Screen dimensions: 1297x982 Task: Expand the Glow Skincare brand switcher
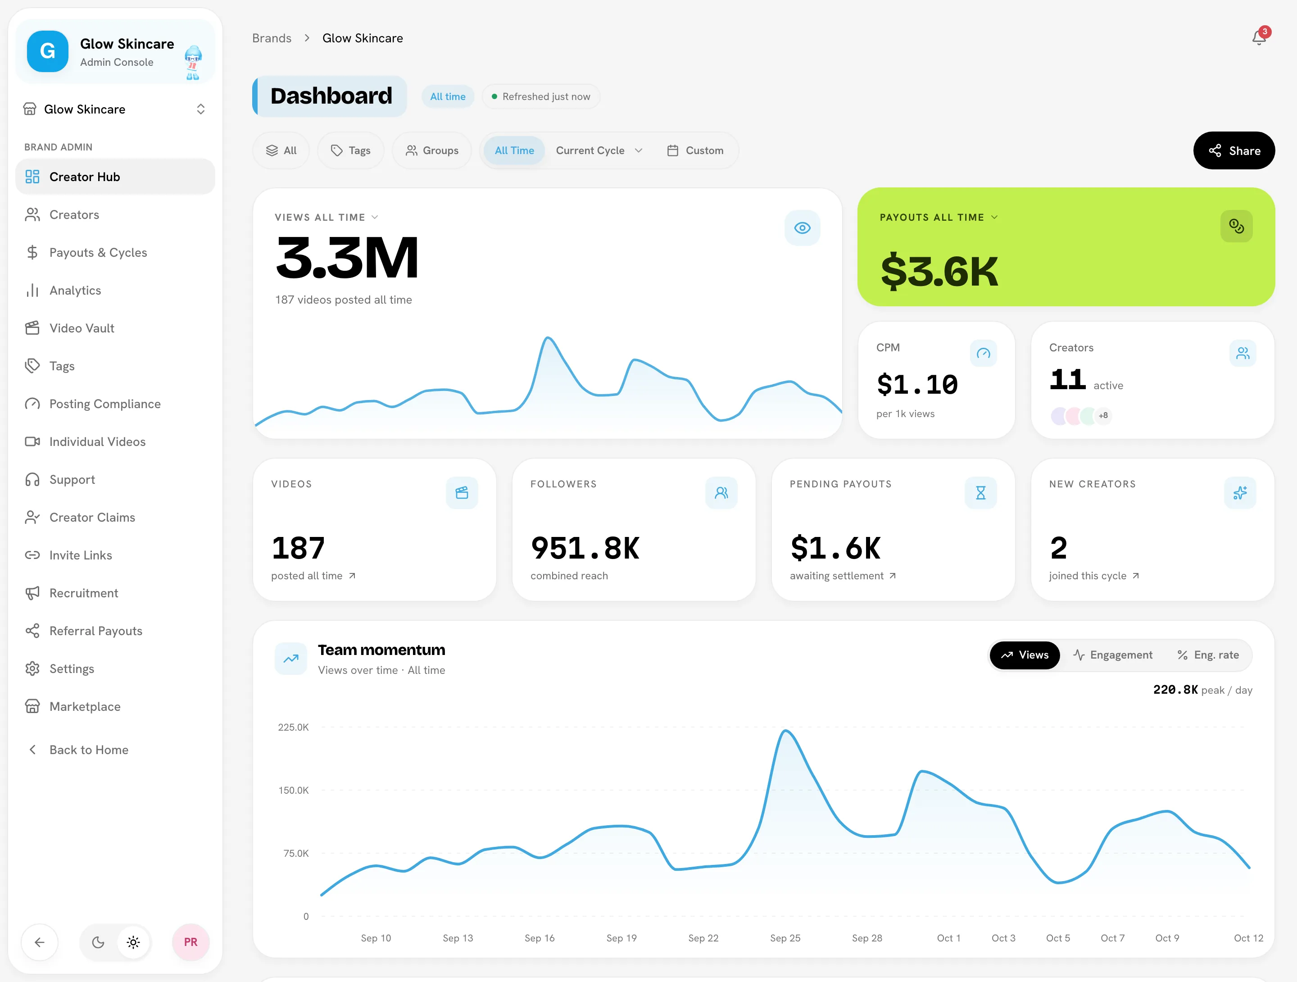tap(115, 109)
